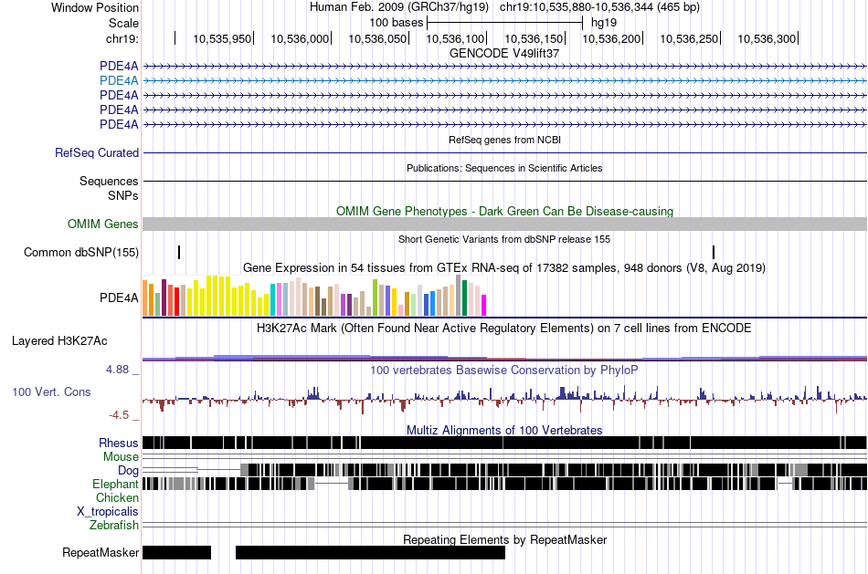The height and width of the screenshot is (574, 868).
Task: Click the 100 Vert. Cons label
Action: tap(51, 392)
